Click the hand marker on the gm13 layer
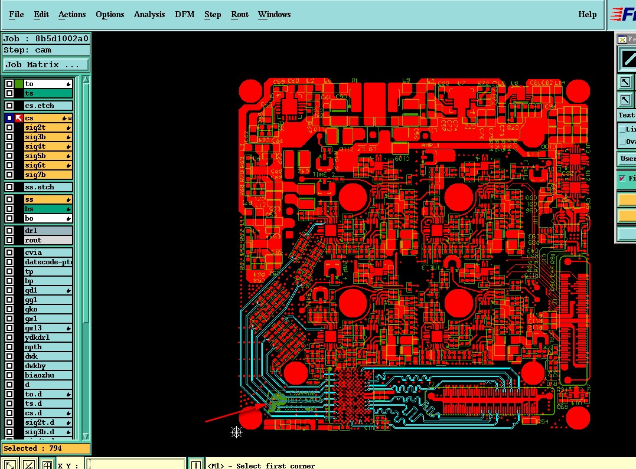Viewport: 636px width, 469px height. [x=69, y=329]
